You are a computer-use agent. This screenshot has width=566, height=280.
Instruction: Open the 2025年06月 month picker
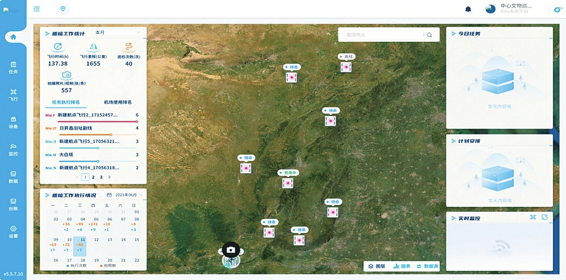pos(124,195)
